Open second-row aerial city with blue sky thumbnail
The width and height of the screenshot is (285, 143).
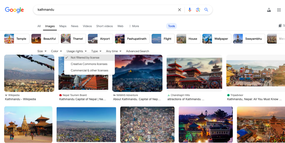[86, 124]
